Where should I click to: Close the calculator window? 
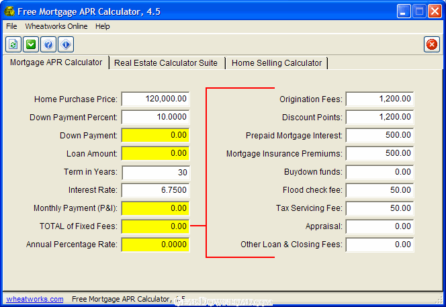(x=435, y=11)
